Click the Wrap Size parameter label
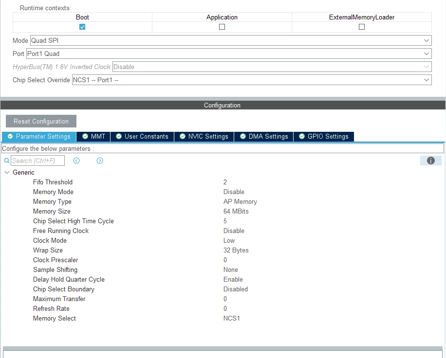Screen dimensions: 446x358 tap(48, 250)
